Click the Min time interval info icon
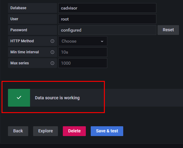The height and width of the screenshot is (148, 183). pos(52,52)
